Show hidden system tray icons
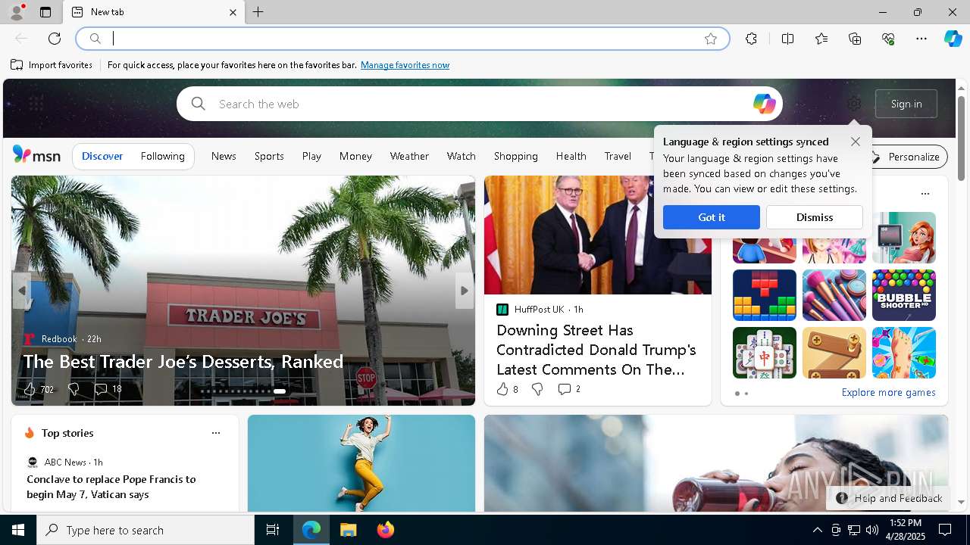Viewport: 970px width, 545px height. pyautogui.click(x=817, y=530)
